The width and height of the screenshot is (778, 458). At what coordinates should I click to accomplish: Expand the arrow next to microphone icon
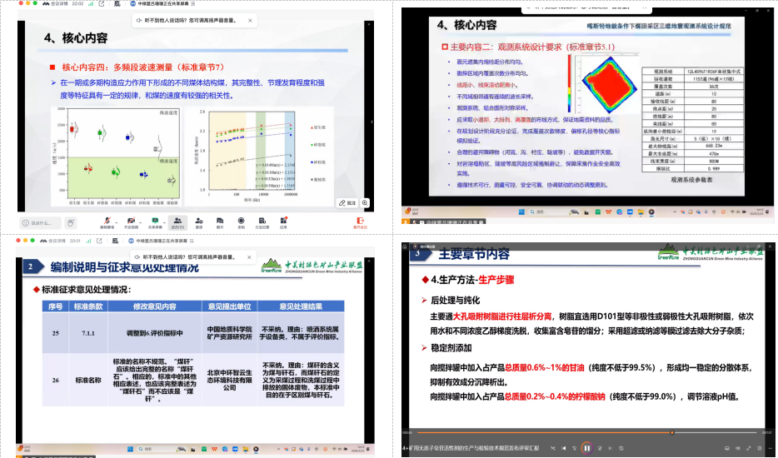pyautogui.click(x=116, y=221)
